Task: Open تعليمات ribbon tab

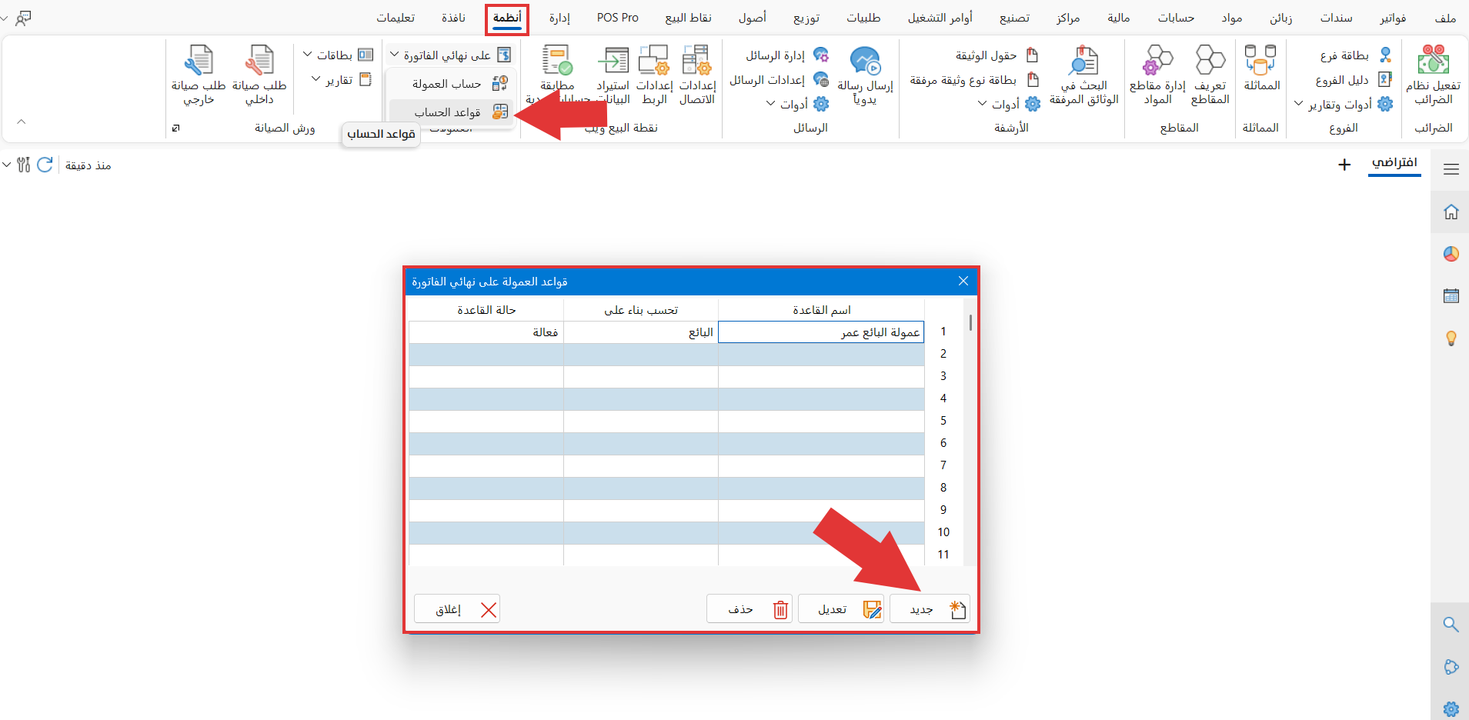Action: pos(396,18)
